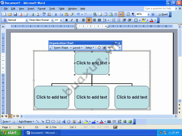Insert Clip Art from Drawing toolbar
This screenshot has width=182, height=136.
(x=74, y=121)
